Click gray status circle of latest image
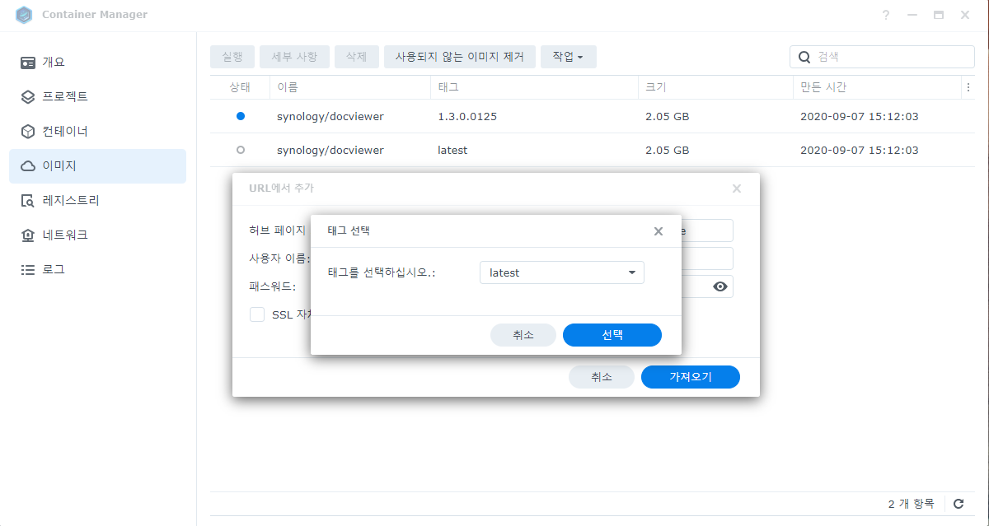This screenshot has width=989, height=526. tap(241, 150)
